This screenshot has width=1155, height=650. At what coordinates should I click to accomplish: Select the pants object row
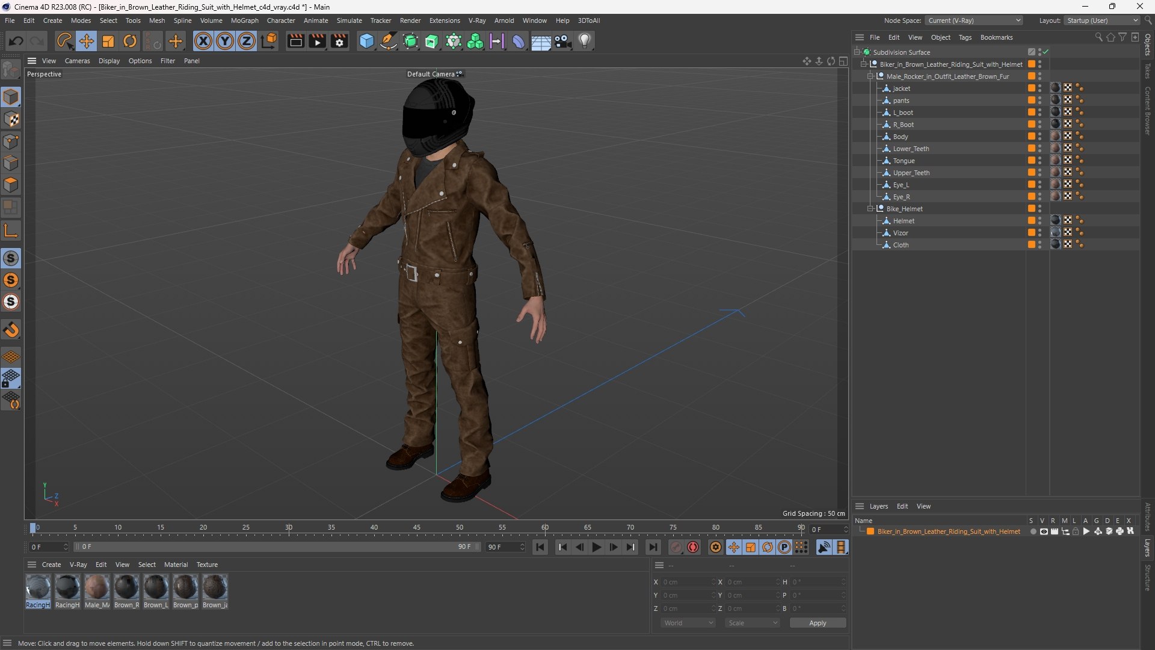940,100
